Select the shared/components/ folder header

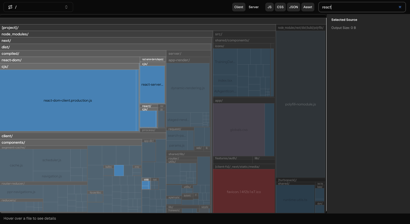tap(244, 40)
